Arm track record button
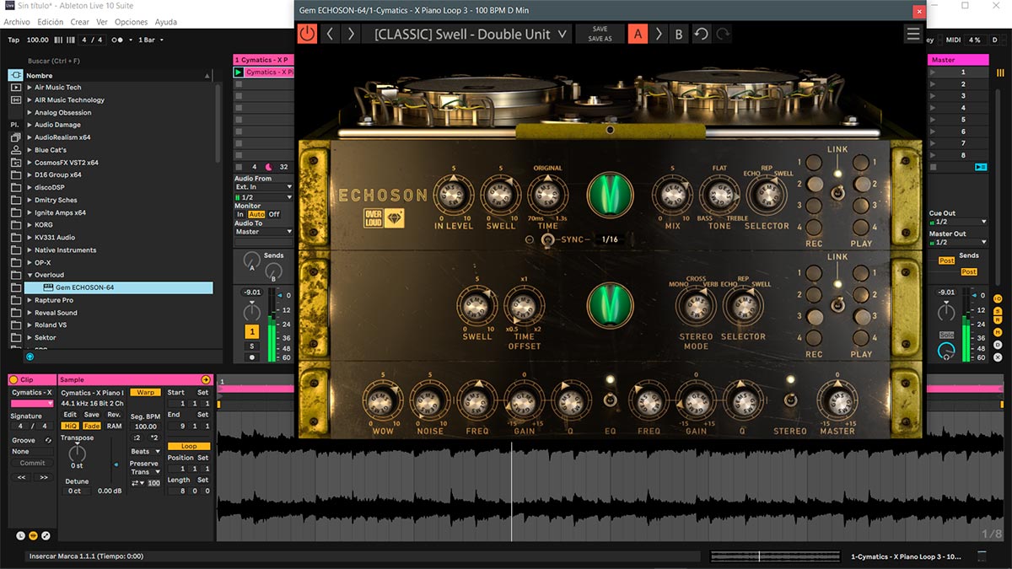The width and height of the screenshot is (1012, 569). tap(251, 357)
